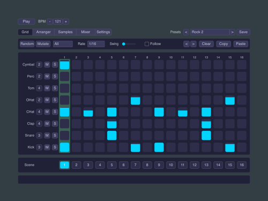Screen dimensions: 268x201
Task: Mute the Cymbal track
Action: click(x=47, y=64)
